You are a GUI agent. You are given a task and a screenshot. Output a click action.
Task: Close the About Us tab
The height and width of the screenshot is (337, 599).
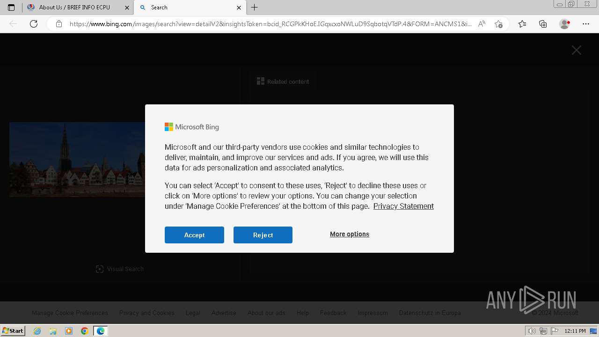click(127, 7)
